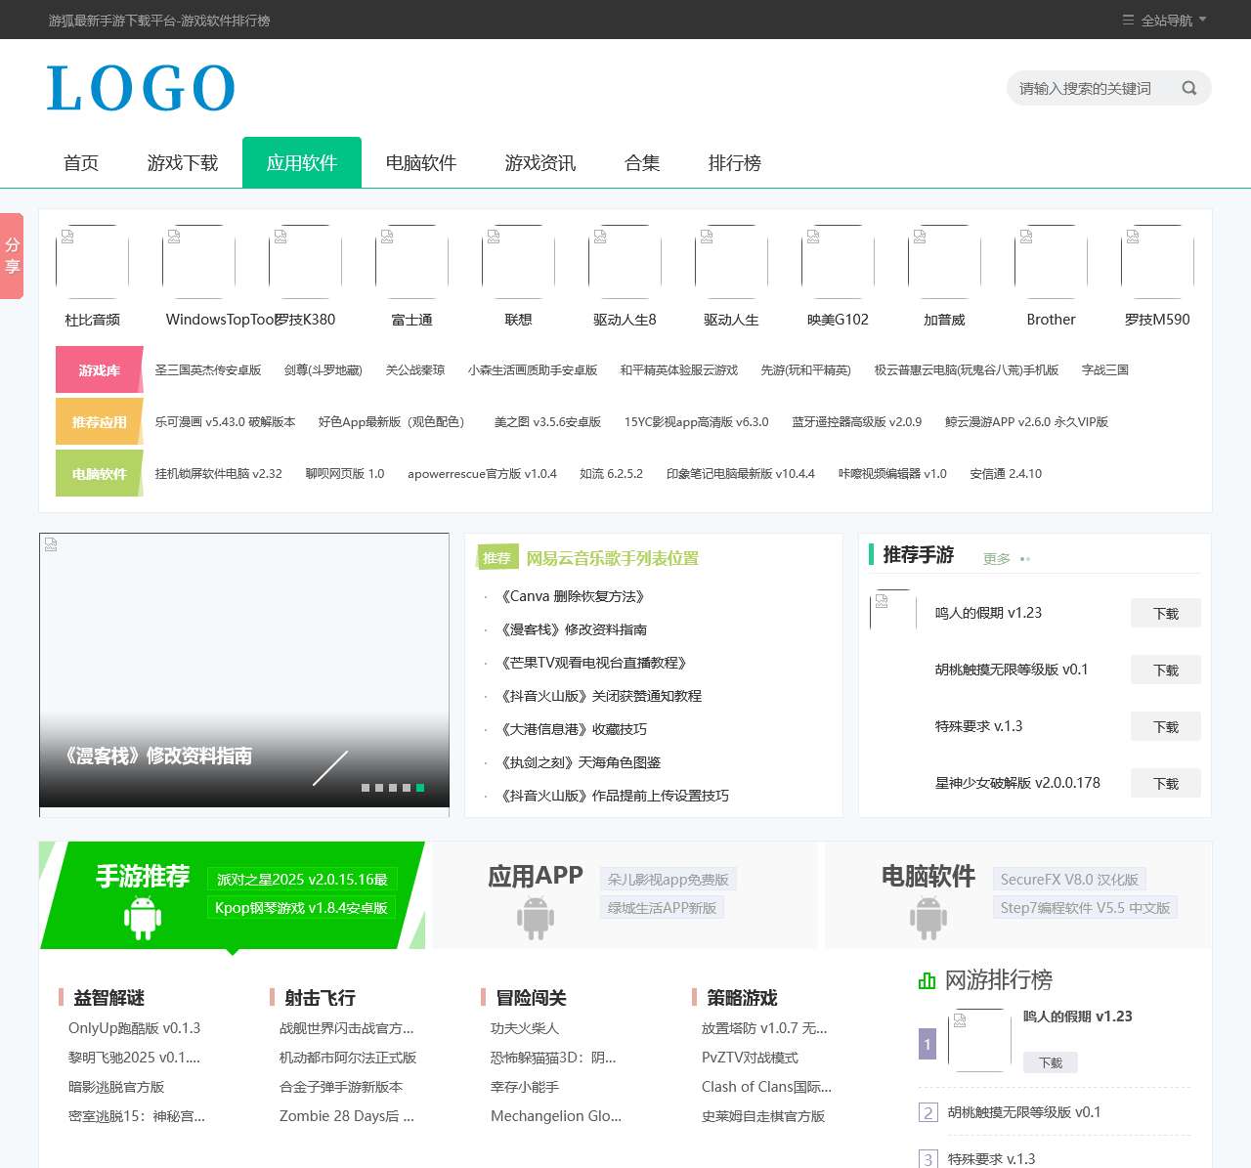The image size is (1251, 1168).
Task: Open the 合集 nav tab
Action: 642,162
